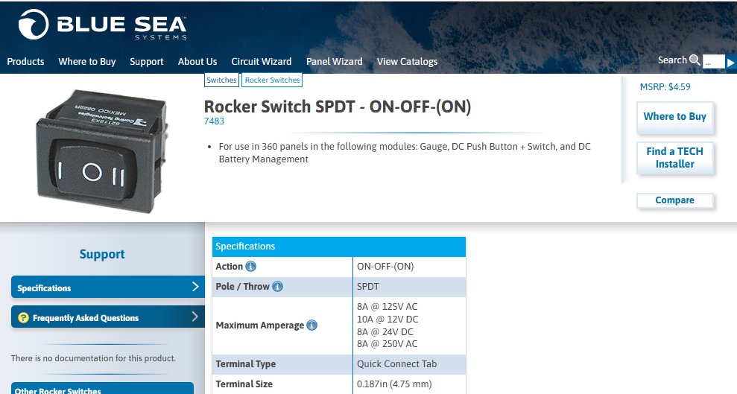Click the 8A @ 24V DC value
This screenshot has width=737, height=394.
click(x=385, y=331)
